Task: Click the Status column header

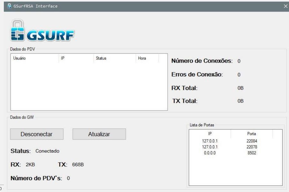Action: [x=113, y=59]
